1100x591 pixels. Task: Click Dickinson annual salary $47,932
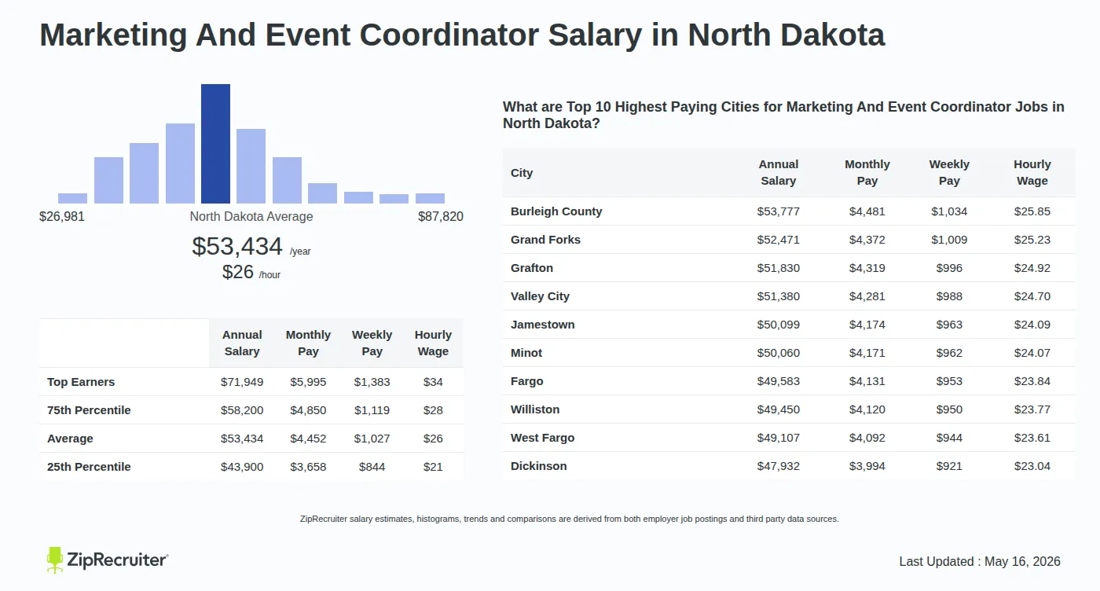[x=779, y=466]
